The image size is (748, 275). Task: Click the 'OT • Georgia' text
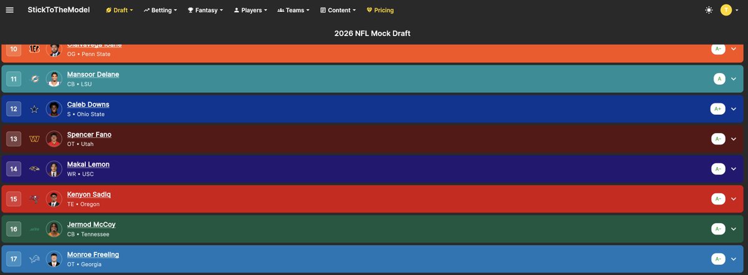(x=84, y=264)
